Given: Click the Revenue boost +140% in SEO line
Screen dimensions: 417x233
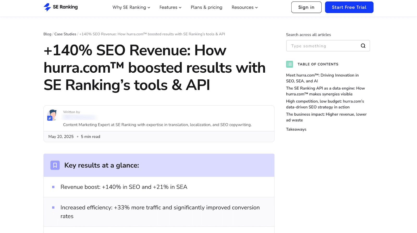Looking at the screenshot, I should (124, 187).
